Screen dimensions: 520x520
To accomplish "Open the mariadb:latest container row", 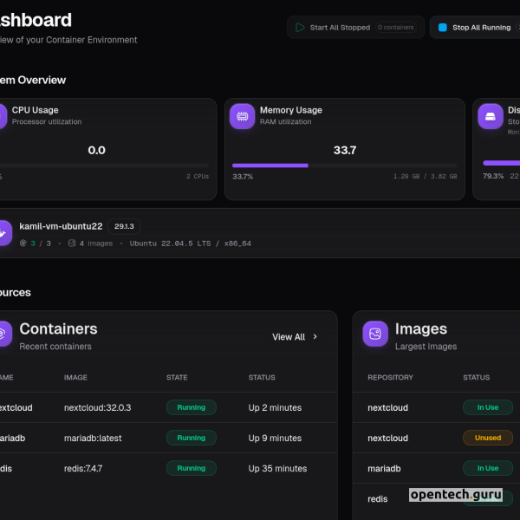I will tap(97, 438).
